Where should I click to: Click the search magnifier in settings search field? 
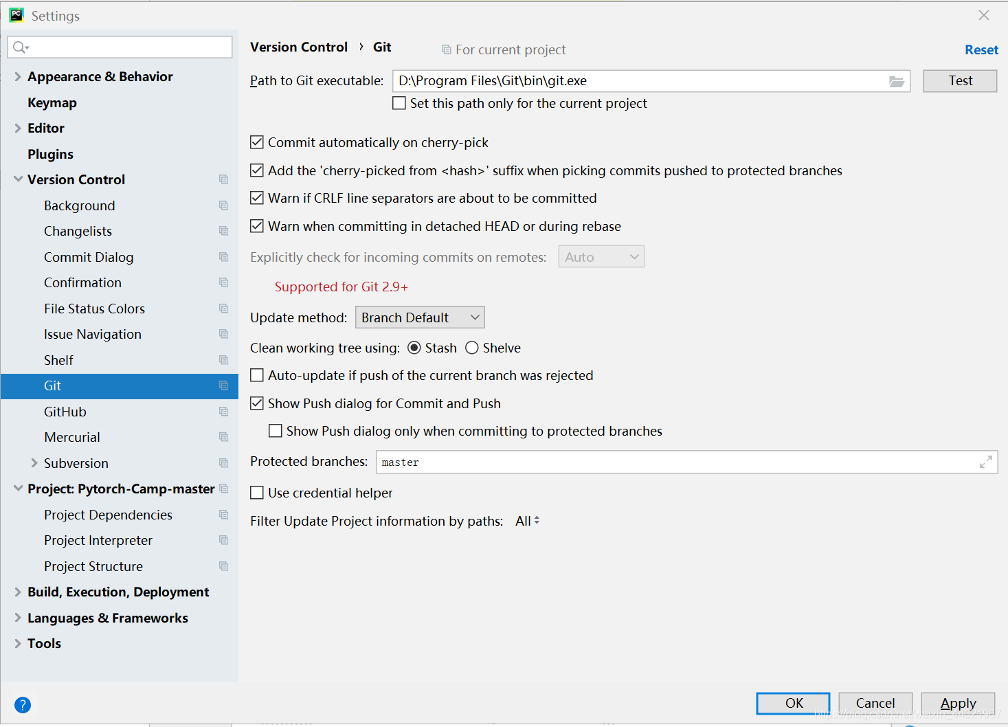tap(20, 47)
